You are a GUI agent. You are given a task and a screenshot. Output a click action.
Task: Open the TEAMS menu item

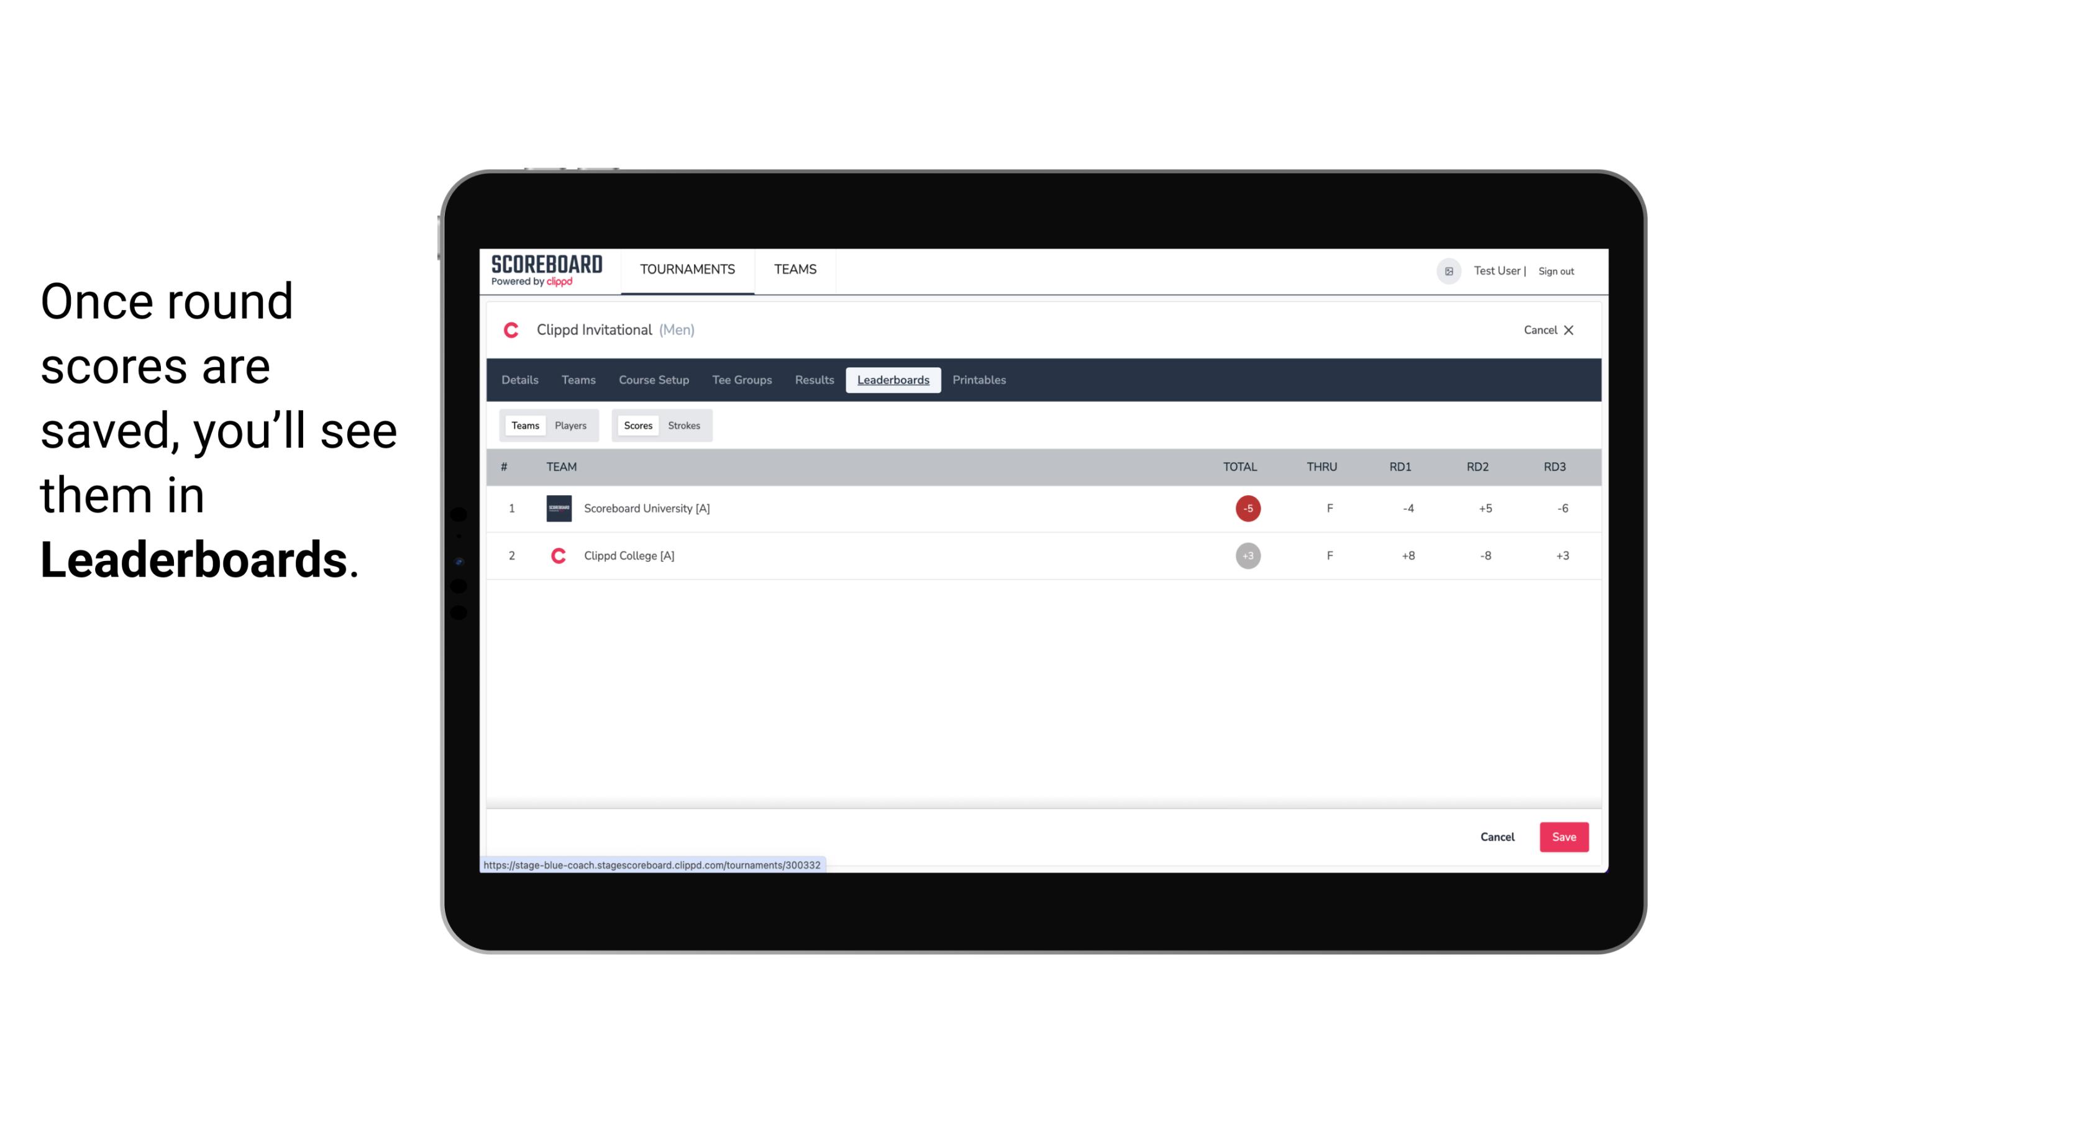(x=796, y=270)
